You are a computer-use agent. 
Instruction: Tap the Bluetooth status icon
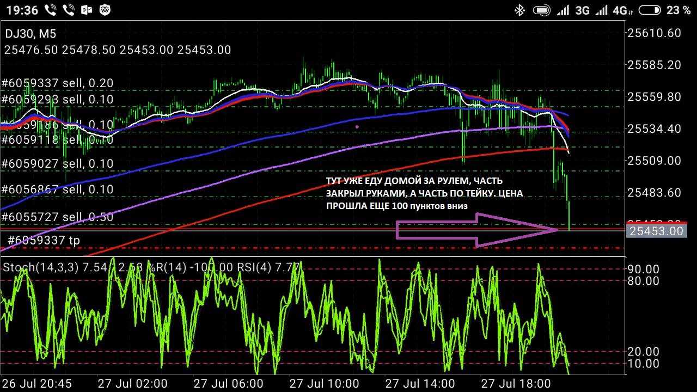[x=520, y=10]
